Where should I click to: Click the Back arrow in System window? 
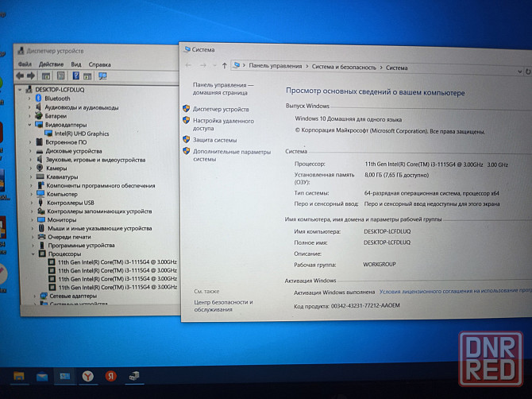click(x=188, y=65)
